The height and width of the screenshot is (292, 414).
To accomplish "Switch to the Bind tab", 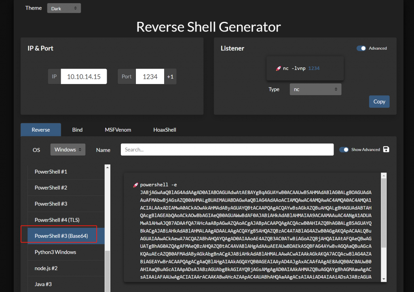I will pos(77,130).
